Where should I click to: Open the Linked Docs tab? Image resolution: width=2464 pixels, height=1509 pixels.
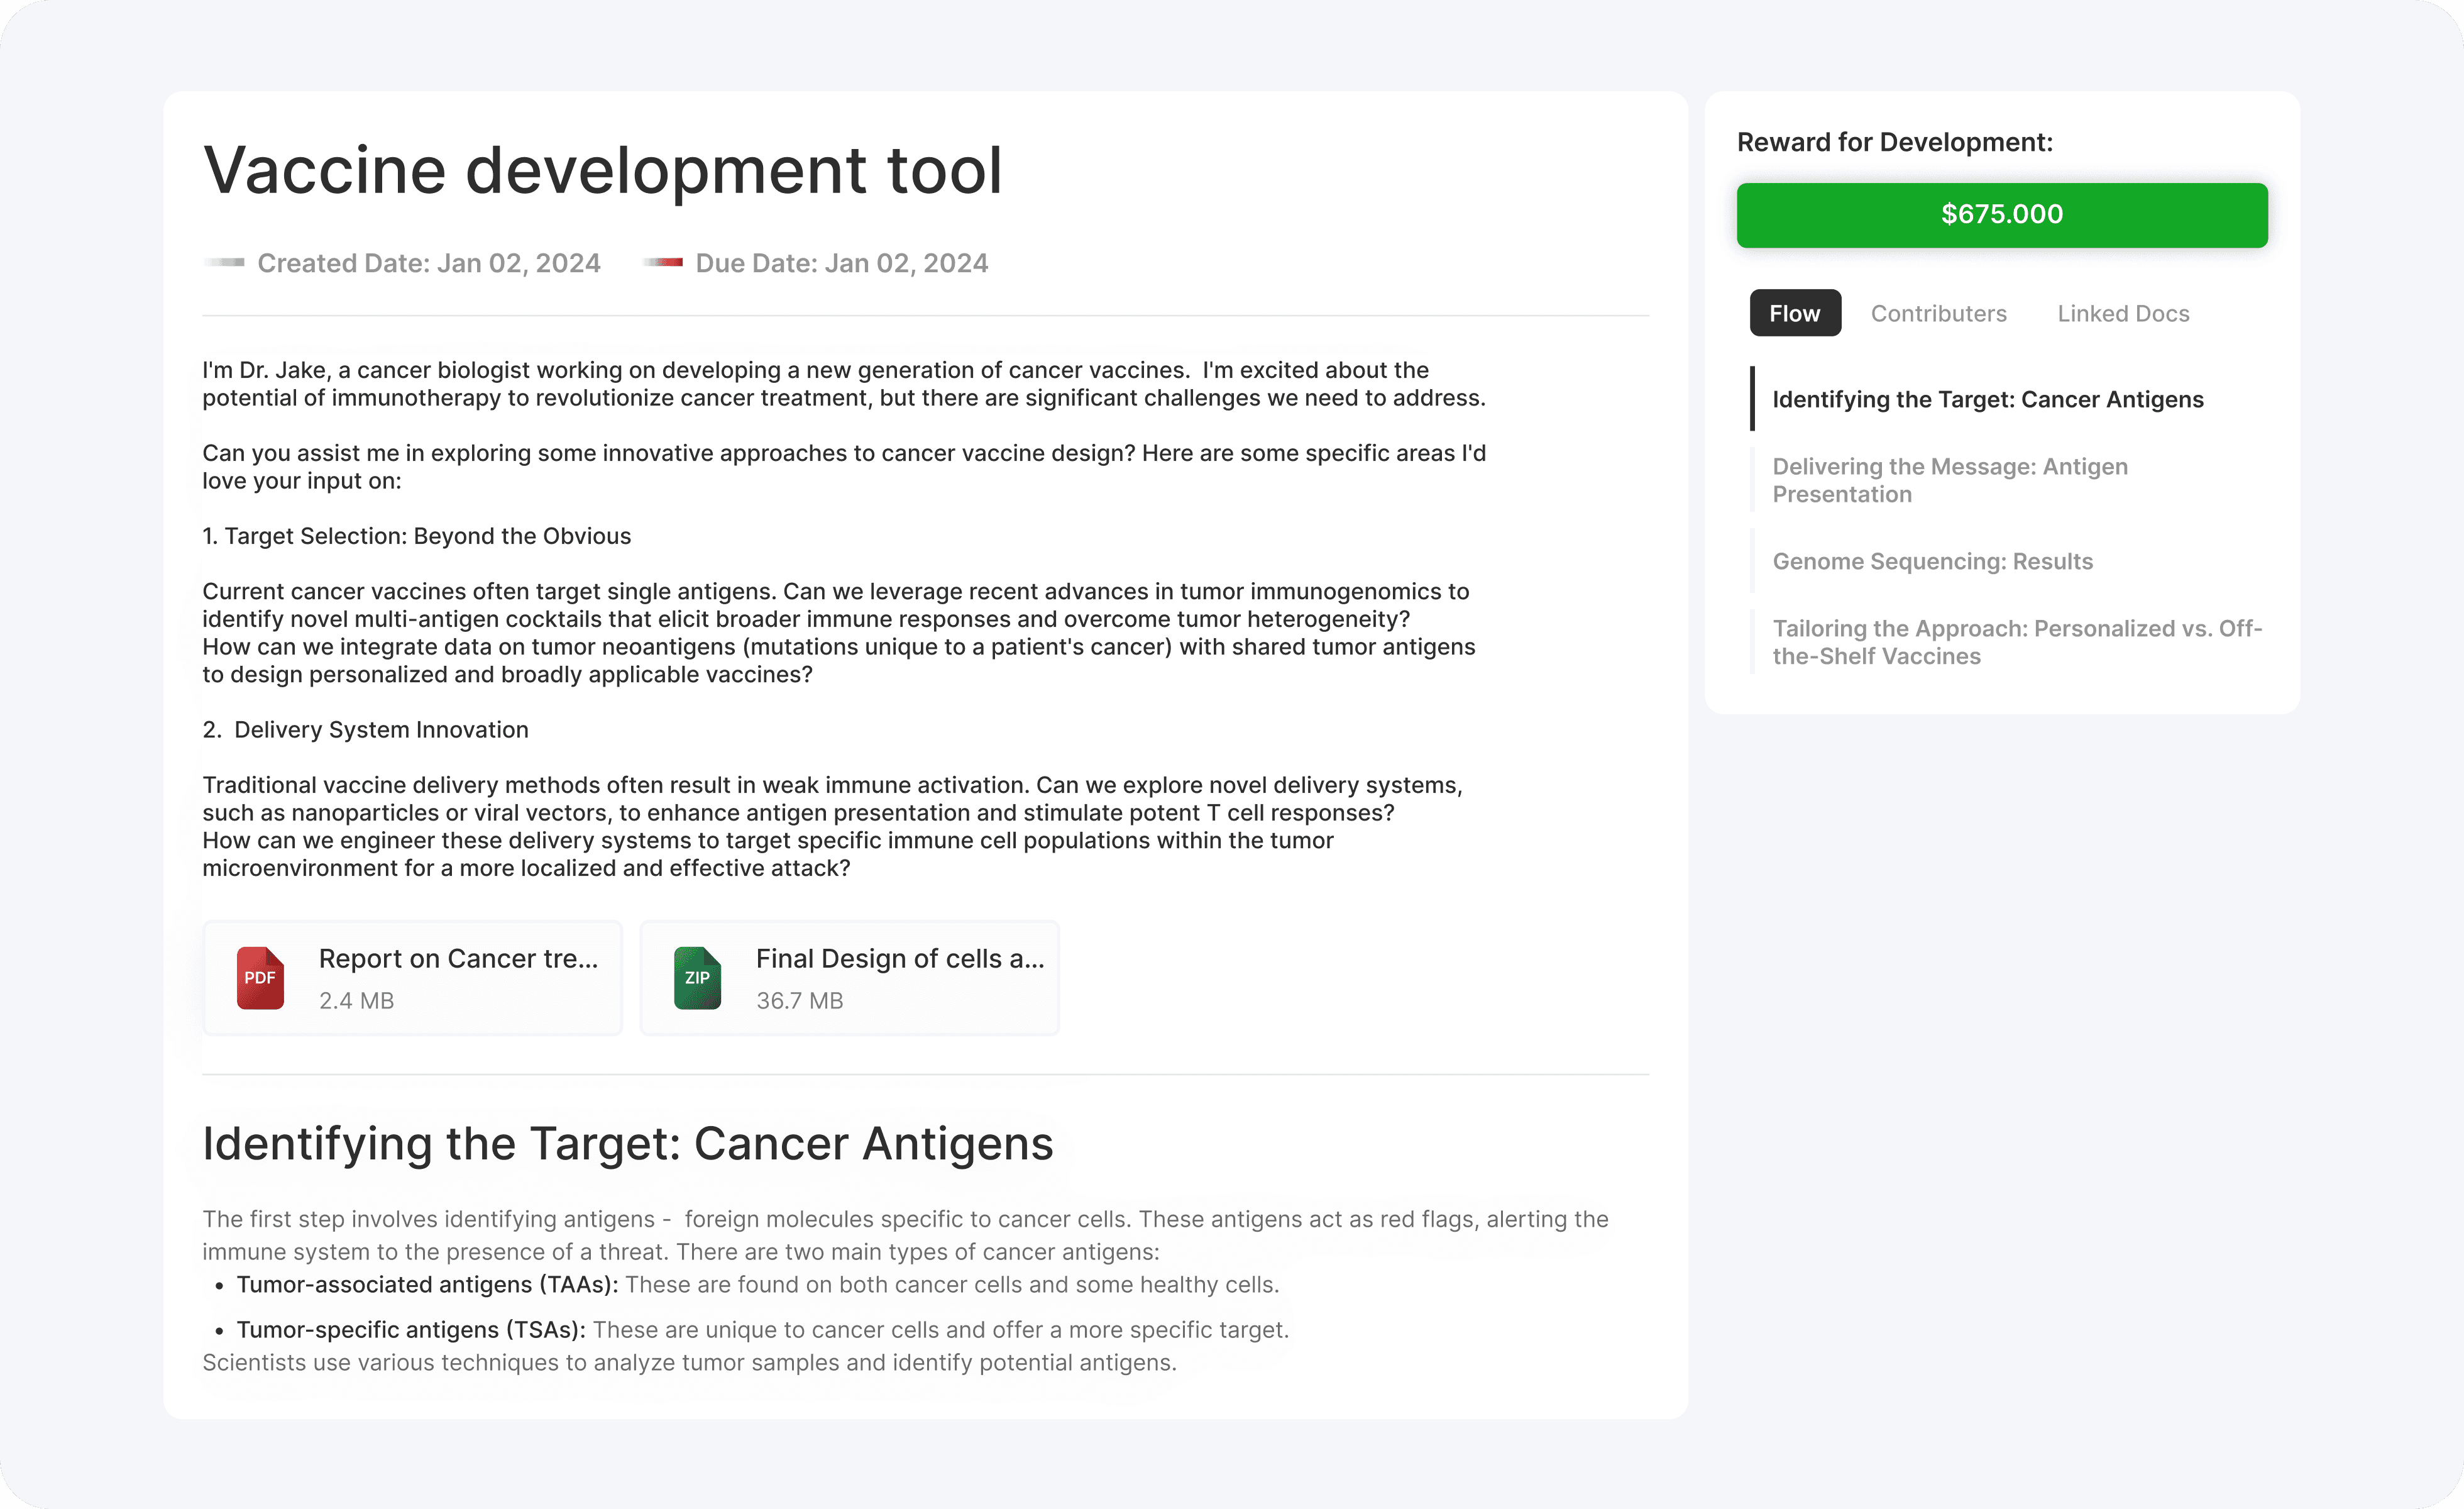pos(2122,313)
